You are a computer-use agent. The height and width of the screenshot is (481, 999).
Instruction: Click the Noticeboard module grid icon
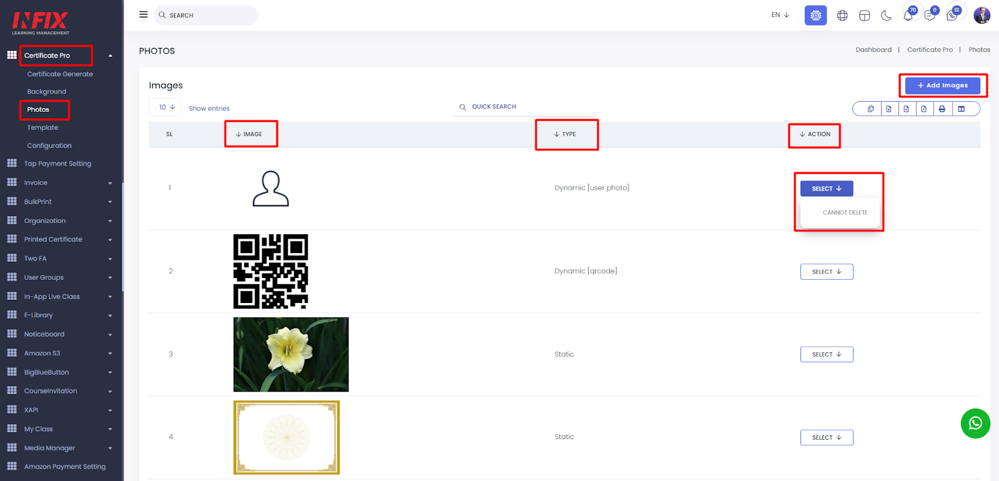click(x=12, y=334)
